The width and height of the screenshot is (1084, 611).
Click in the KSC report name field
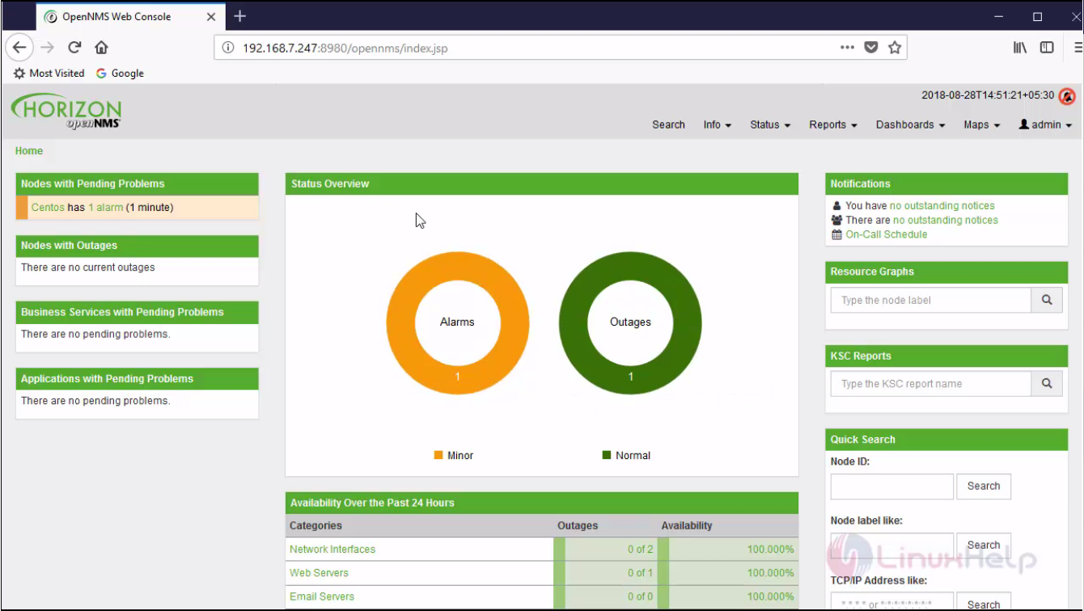coord(931,384)
